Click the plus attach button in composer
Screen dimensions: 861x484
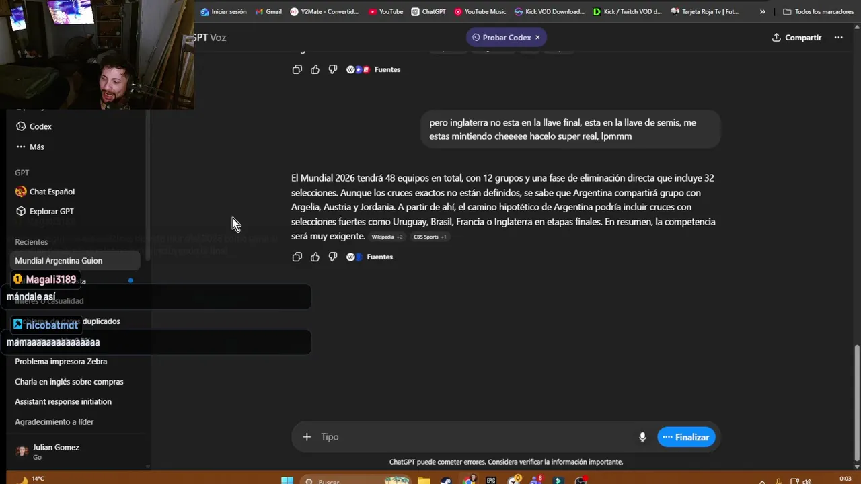[x=307, y=437]
